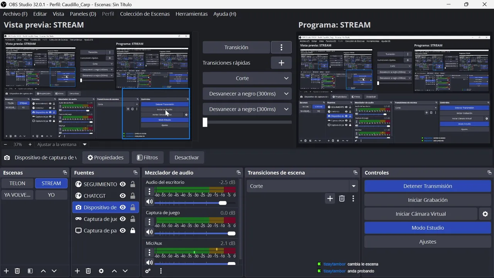Screen dimensions: 494x278
Task: Open scene transition properties three dots
Action: 353,198
